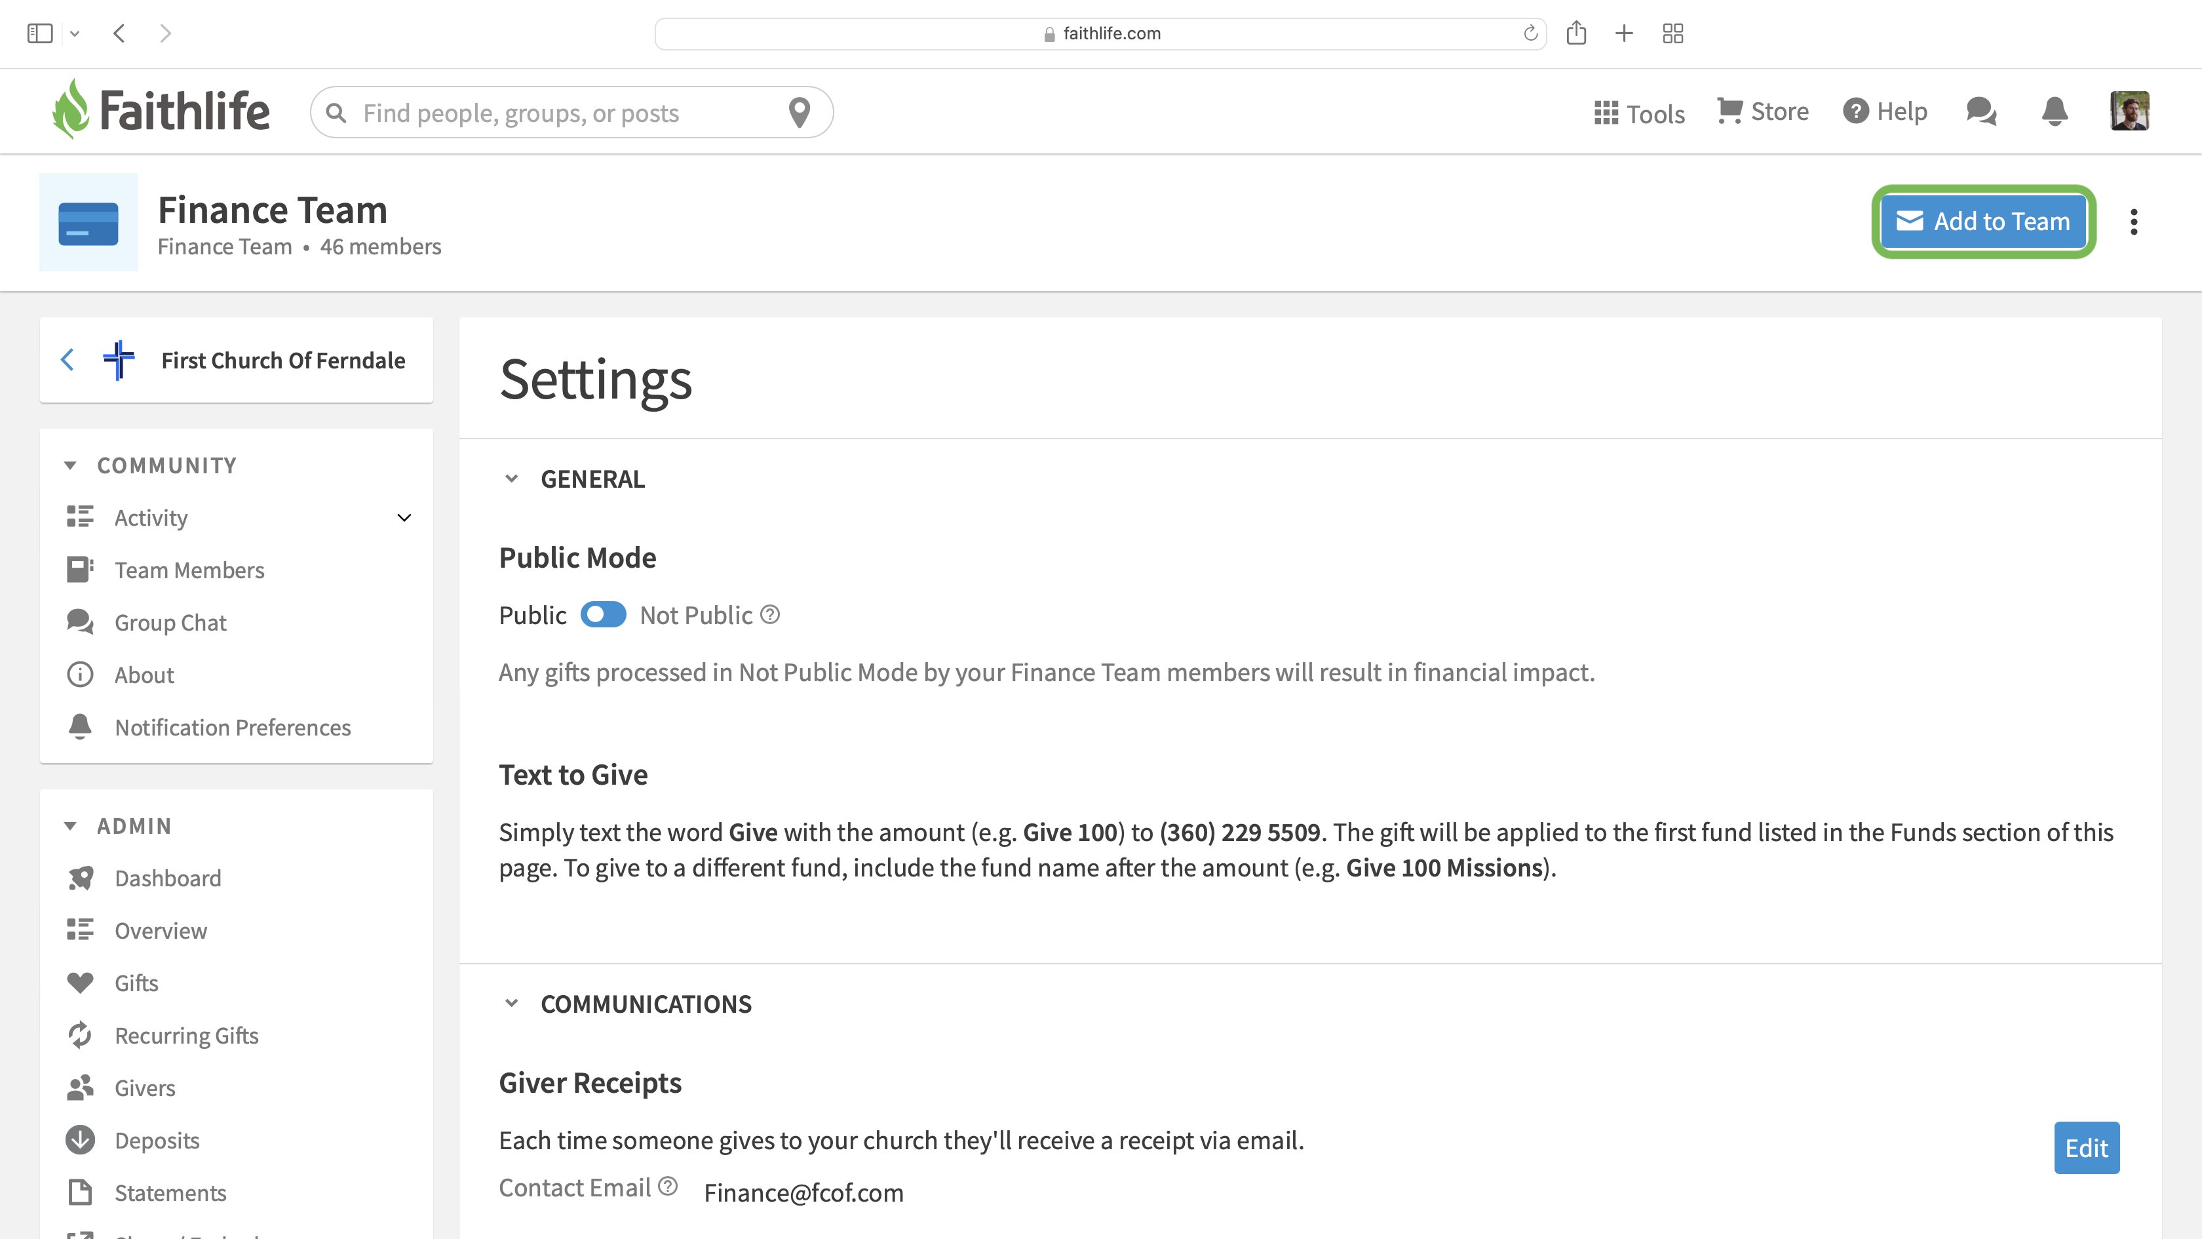Click the Not Public help question icon

[769, 615]
